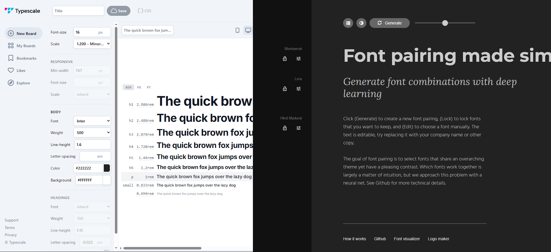Select the PX units tab
This screenshot has height=252, width=551.
coord(139,87)
